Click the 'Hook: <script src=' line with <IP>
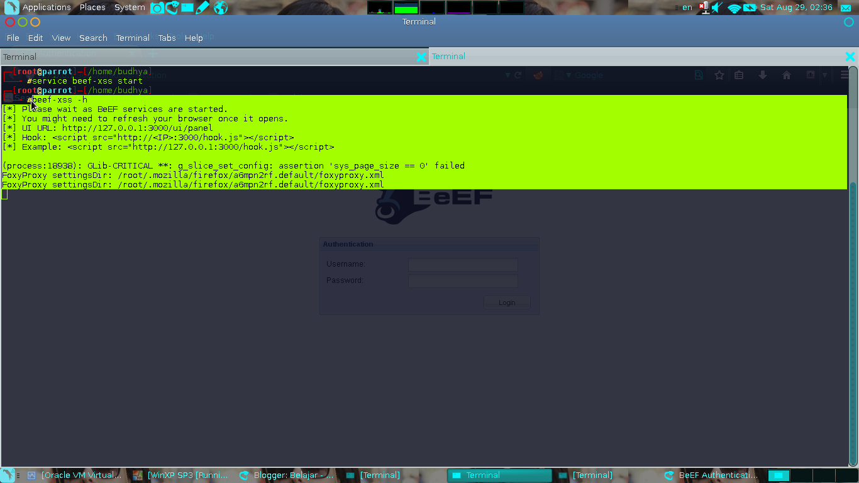Viewport: 859px width, 483px height. pyautogui.click(x=148, y=137)
